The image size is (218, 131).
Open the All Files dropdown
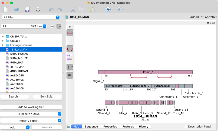(x=31, y=17)
